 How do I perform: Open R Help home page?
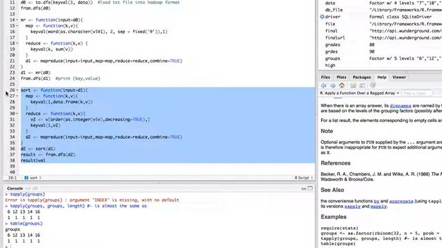[342, 85]
